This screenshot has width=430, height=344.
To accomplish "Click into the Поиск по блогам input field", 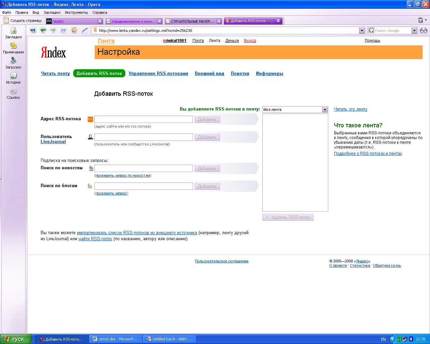I will click(144, 186).
